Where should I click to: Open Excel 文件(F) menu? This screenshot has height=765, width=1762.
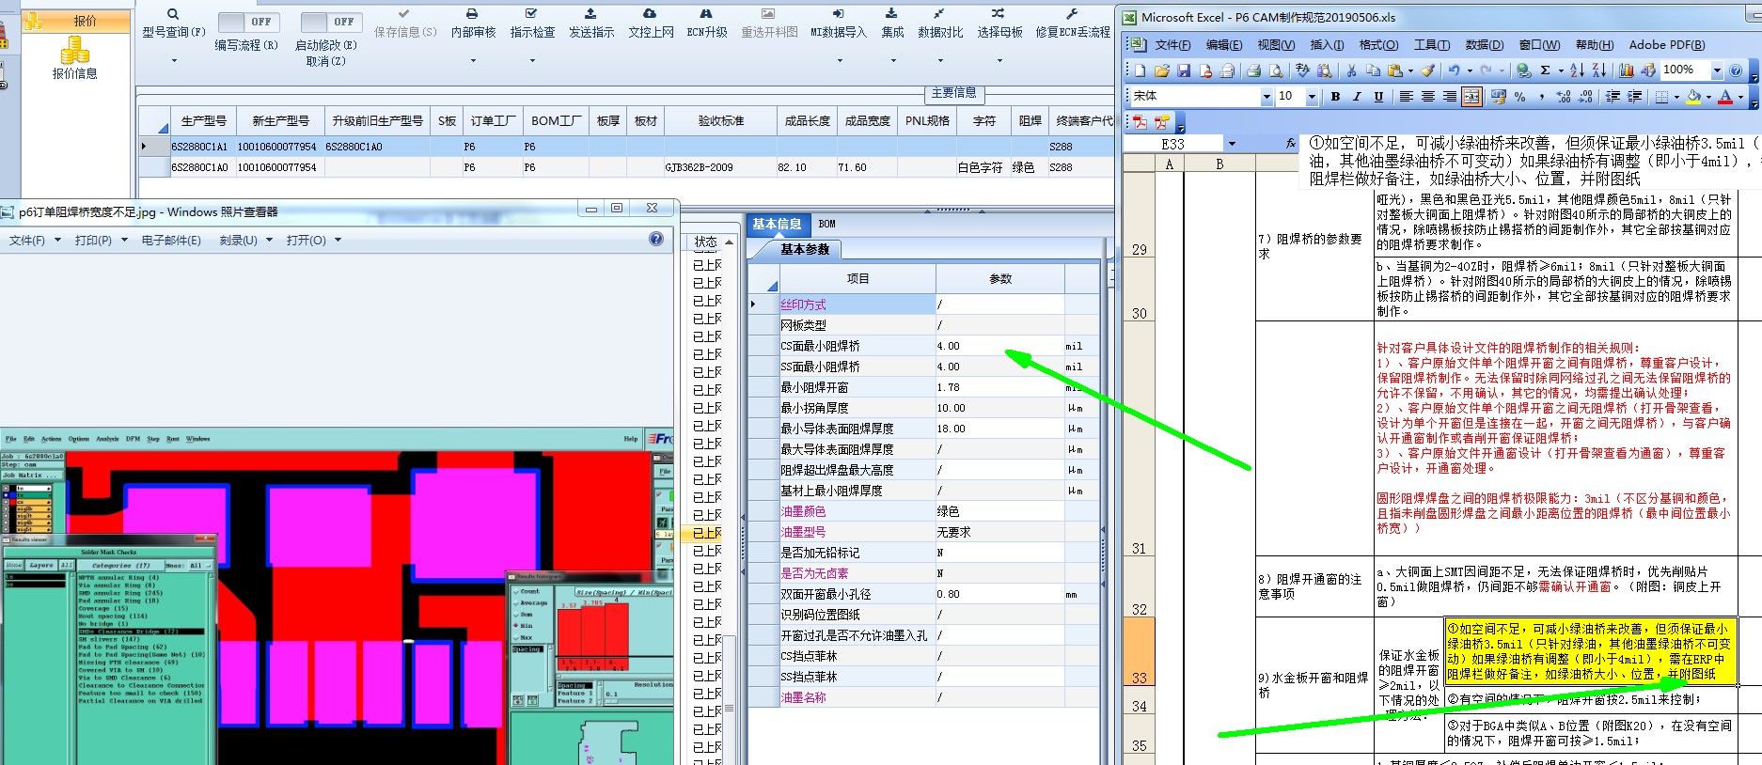point(1172,45)
